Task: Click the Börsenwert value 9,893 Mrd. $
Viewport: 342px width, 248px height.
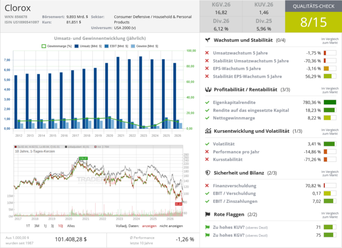Action: [77, 17]
